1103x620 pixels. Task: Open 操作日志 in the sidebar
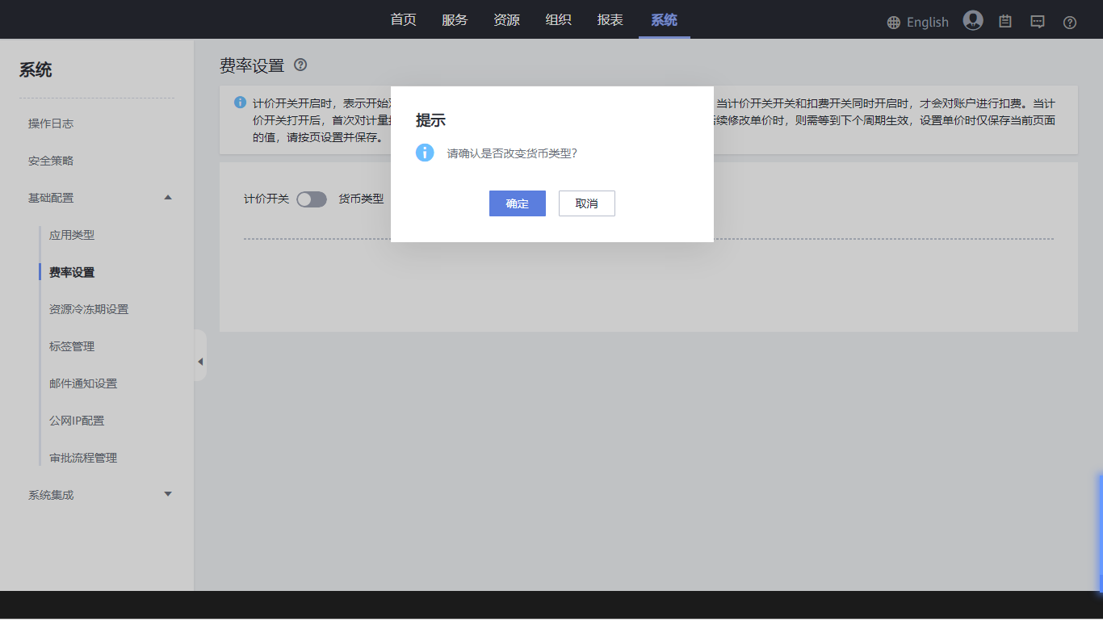tap(51, 124)
